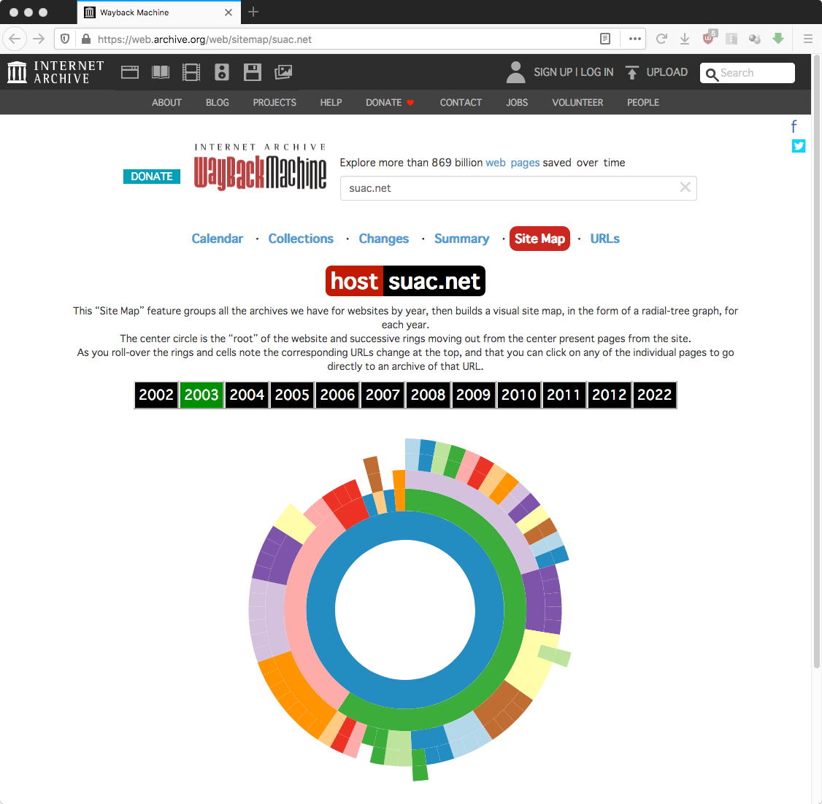The width and height of the screenshot is (822, 804).
Task: Select year 2022
Action: (x=654, y=395)
